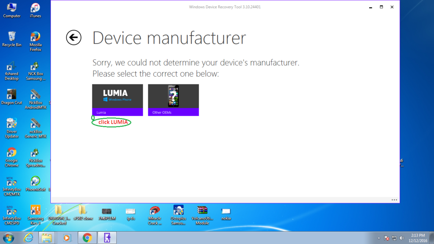The height and width of the screenshot is (244, 434).
Task: Select the Driver Updater desktop icon
Action: coord(11,127)
